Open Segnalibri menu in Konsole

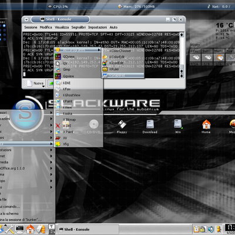coord(79,27)
